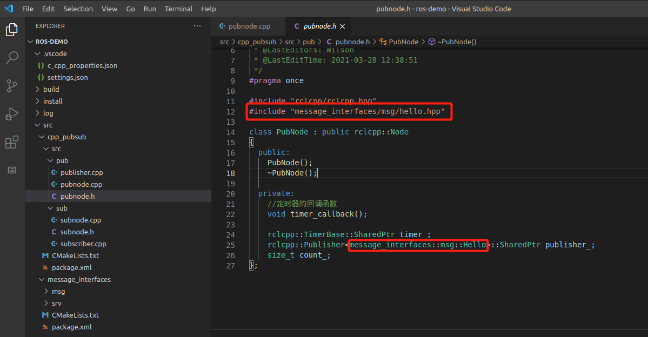Collapse the cpp_pubsub folder
The image size is (648, 337).
click(118, 137)
